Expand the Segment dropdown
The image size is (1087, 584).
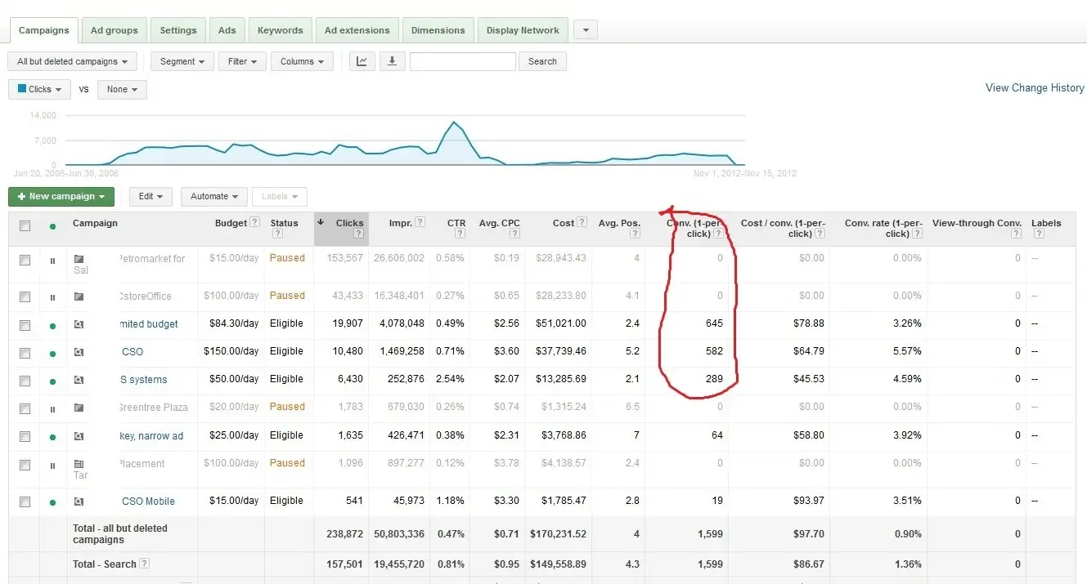[x=182, y=61]
